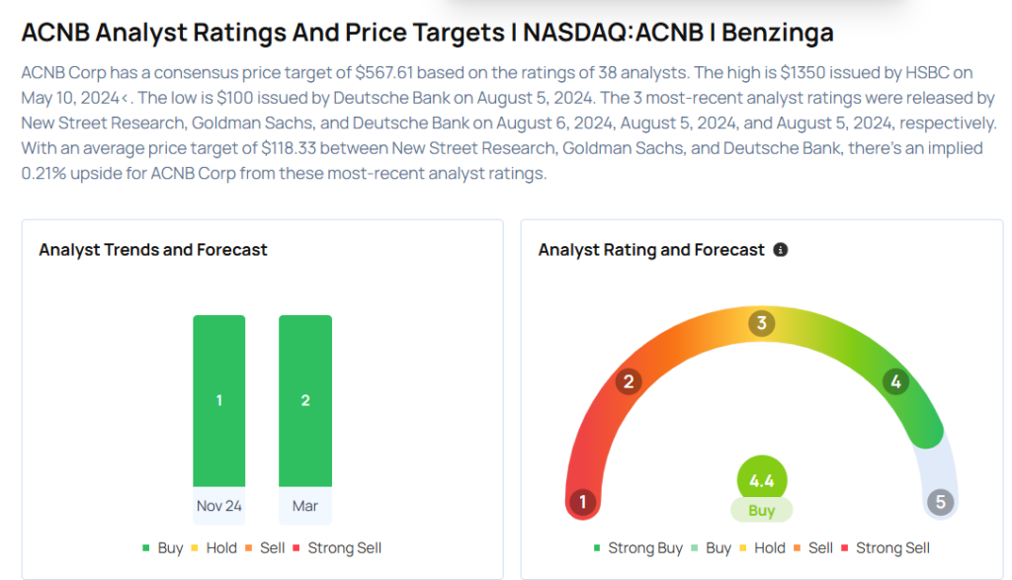Click gauge marker number 1

583,502
